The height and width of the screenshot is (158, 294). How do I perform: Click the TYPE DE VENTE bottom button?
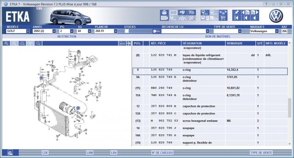coord(261,153)
